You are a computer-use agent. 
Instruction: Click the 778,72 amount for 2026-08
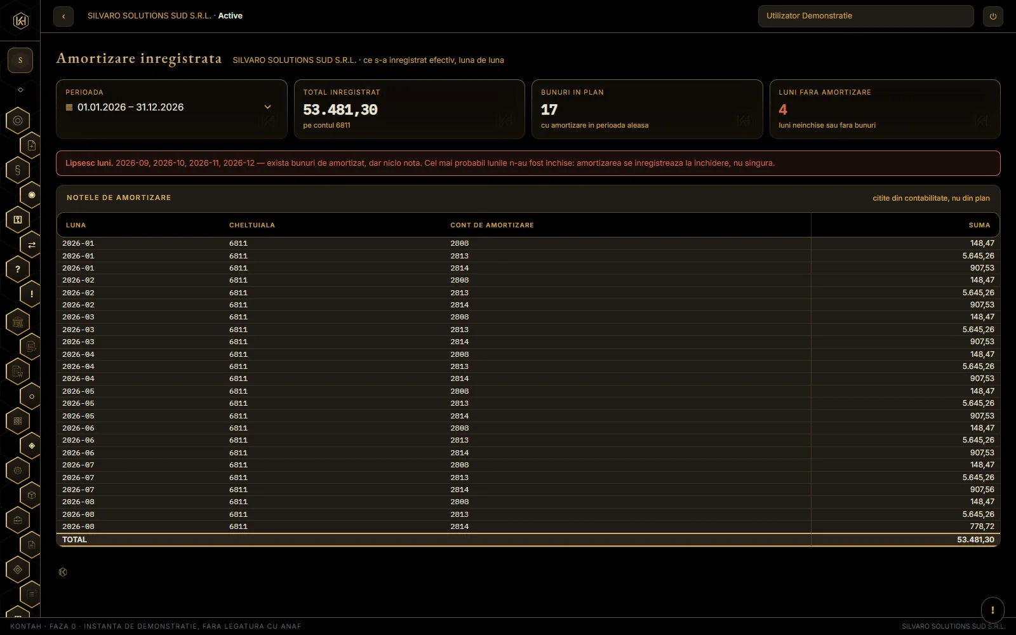(x=982, y=526)
